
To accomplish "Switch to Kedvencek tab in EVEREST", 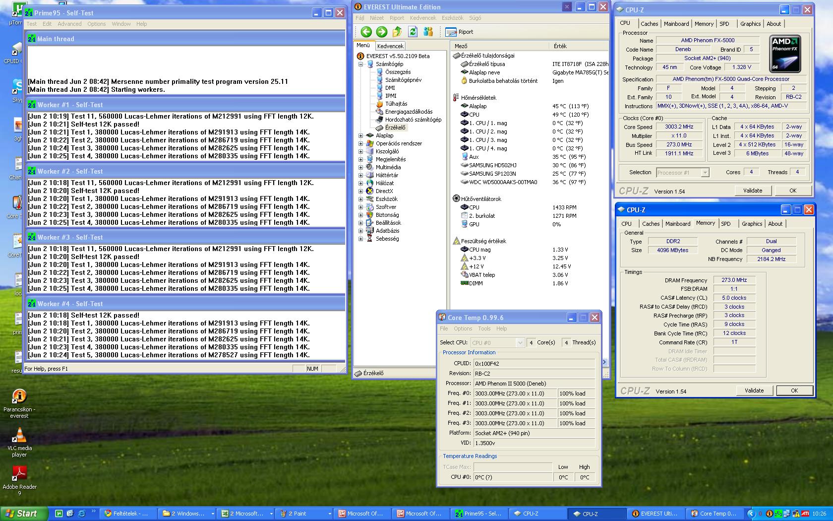I will pos(390,46).
